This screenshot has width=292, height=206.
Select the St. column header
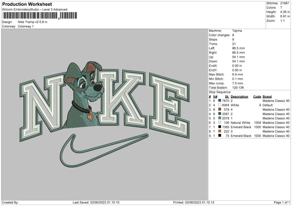click(x=227, y=97)
